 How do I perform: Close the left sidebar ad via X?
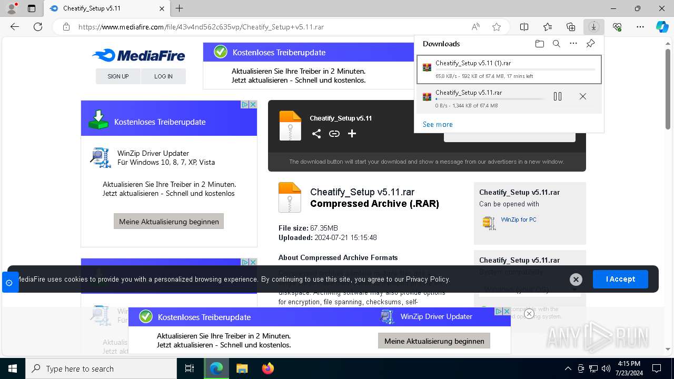click(x=253, y=105)
